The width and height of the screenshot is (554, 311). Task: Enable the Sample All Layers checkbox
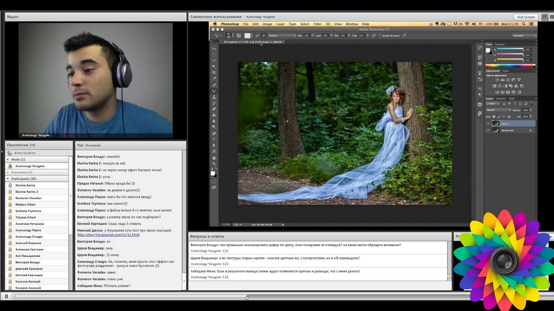click(x=379, y=36)
